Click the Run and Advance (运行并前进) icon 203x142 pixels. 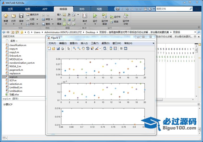[104, 16]
